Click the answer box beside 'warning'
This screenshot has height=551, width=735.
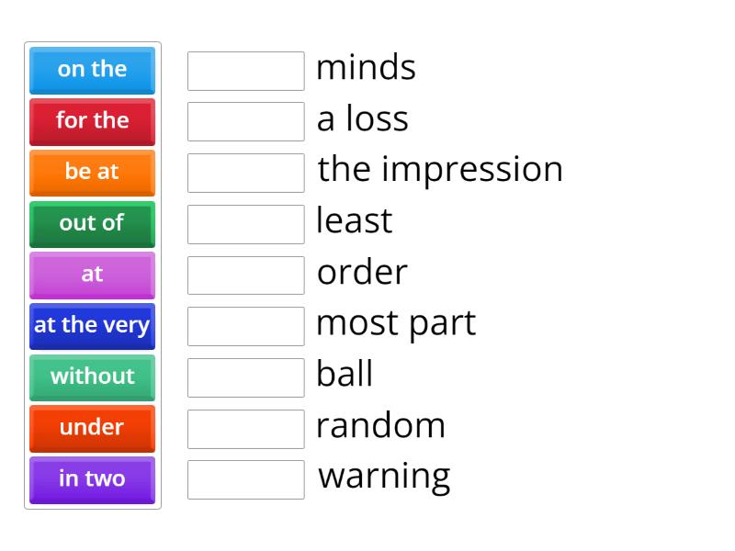pyautogui.click(x=245, y=475)
